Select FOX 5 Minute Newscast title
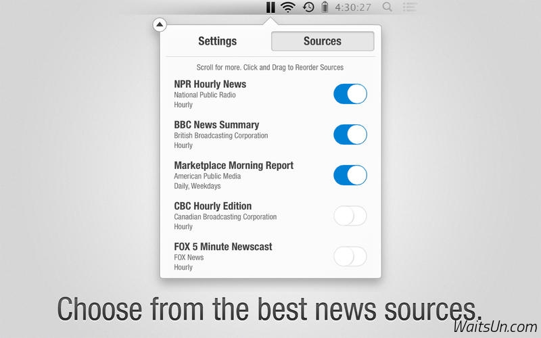Viewport: 541px width, 338px height. point(223,247)
